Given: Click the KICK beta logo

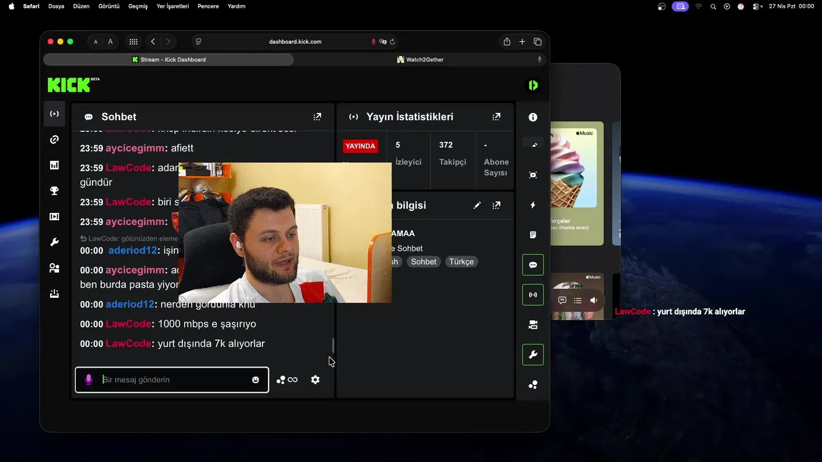Looking at the screenshot, I should point(73,85).
